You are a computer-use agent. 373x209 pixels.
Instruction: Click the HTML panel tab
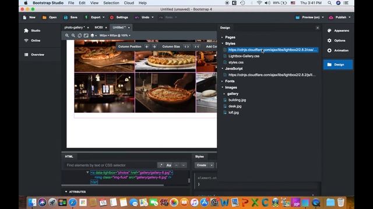(69, 157)
